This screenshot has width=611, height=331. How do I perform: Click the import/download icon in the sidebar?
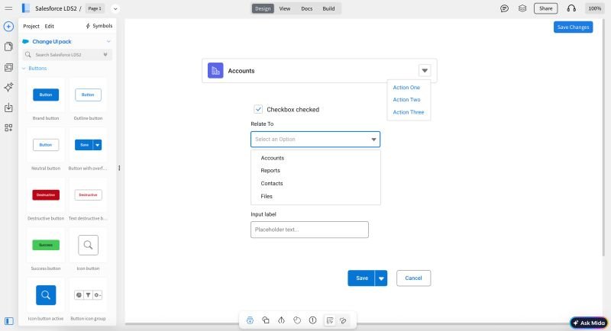[8, 108]
